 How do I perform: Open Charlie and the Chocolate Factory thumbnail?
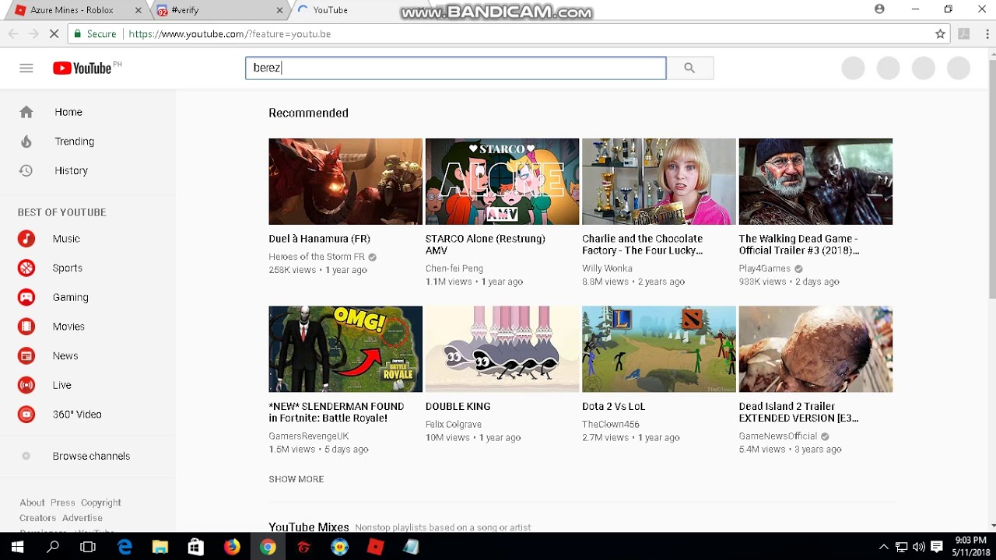point(659,182)
